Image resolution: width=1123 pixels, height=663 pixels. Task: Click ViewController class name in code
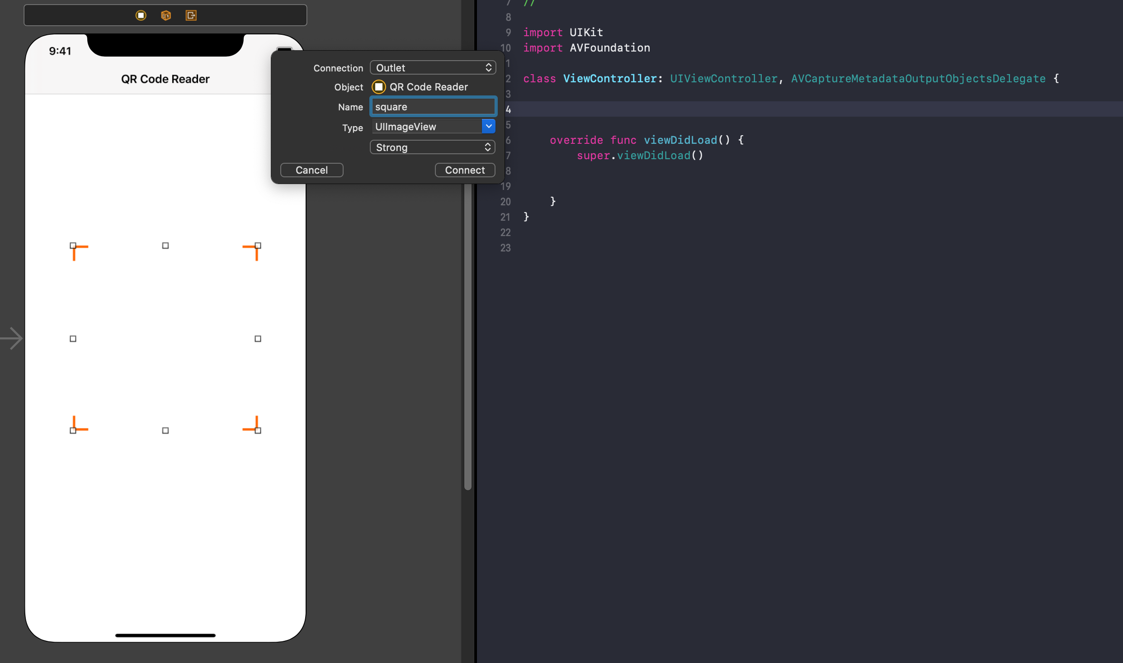(x=610, y=79)
